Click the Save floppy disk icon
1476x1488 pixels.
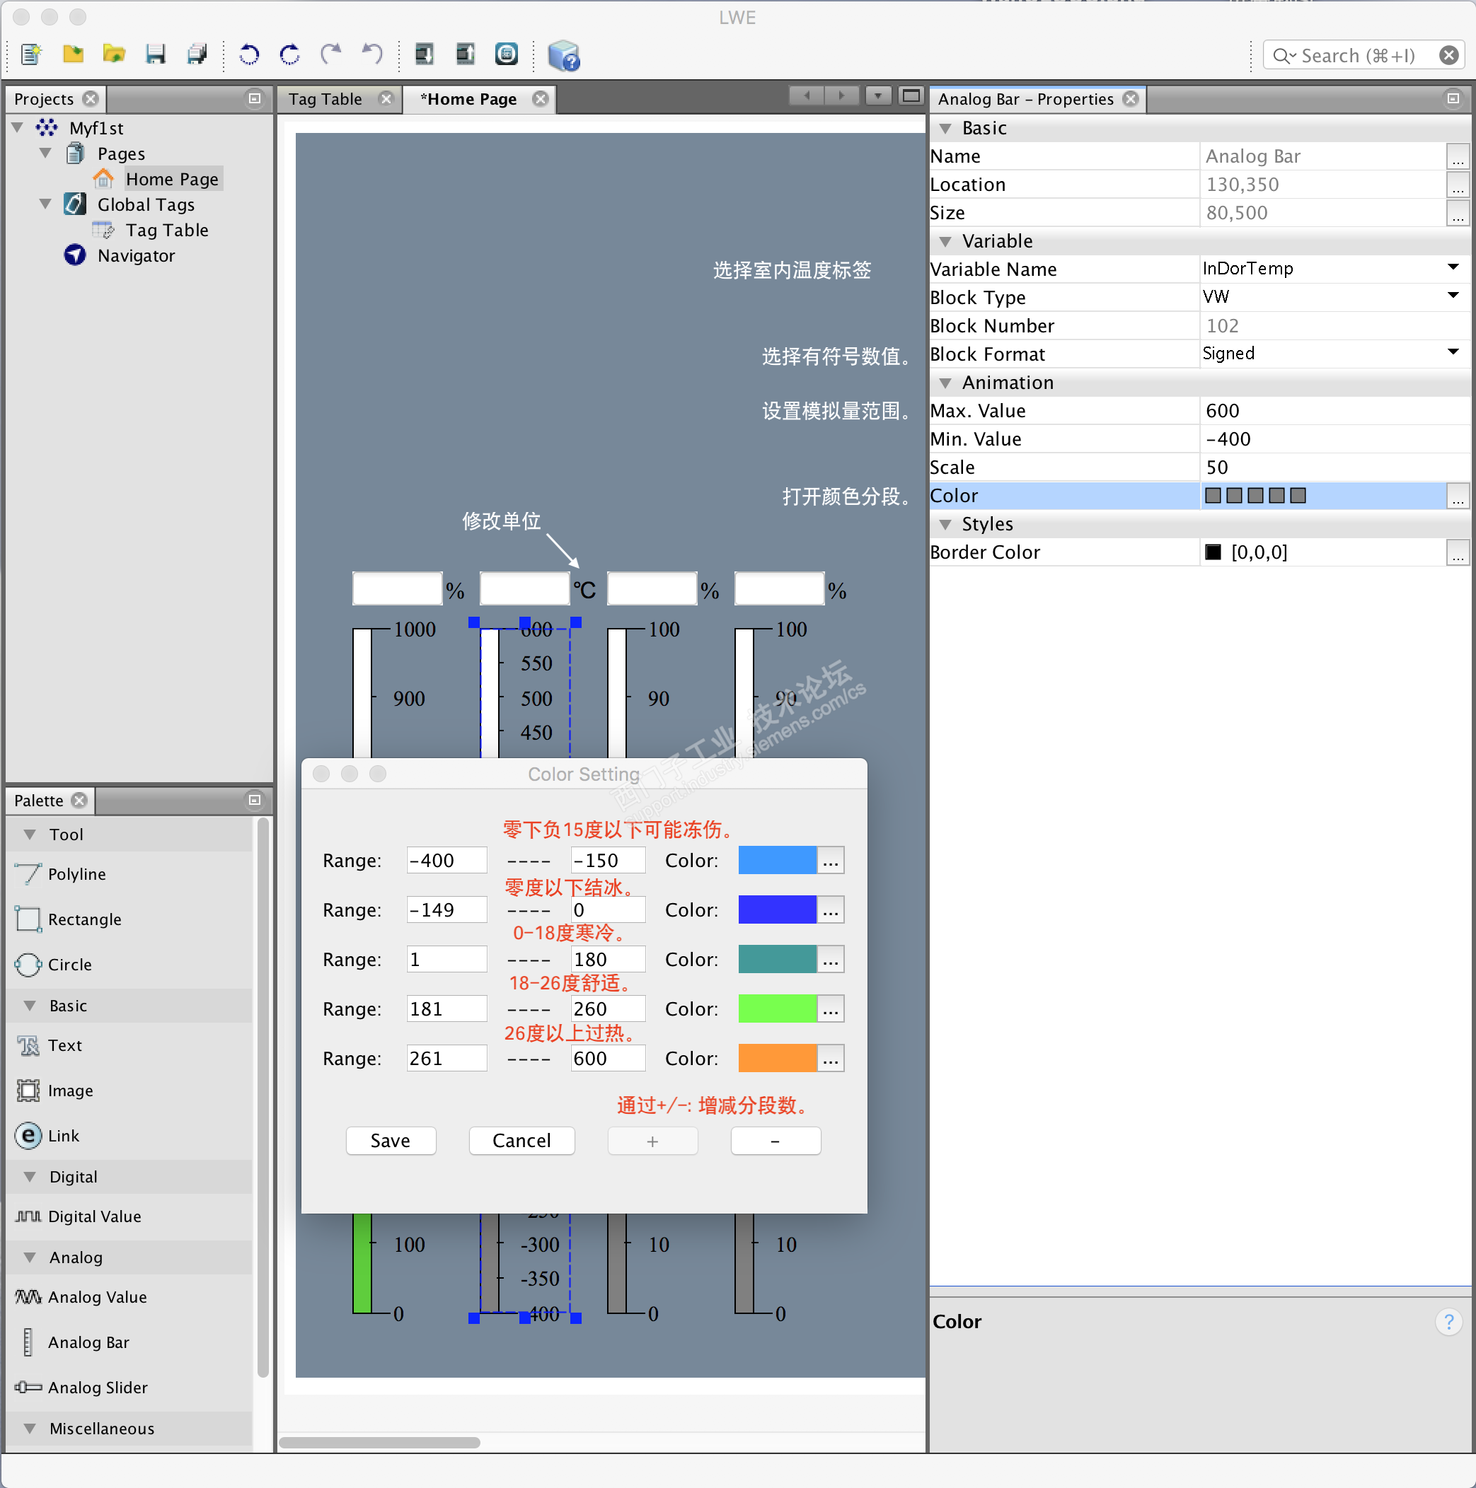coord(156,54)
